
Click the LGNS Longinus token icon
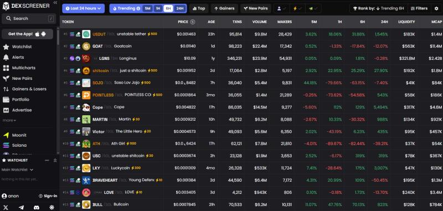click(86, 59)
